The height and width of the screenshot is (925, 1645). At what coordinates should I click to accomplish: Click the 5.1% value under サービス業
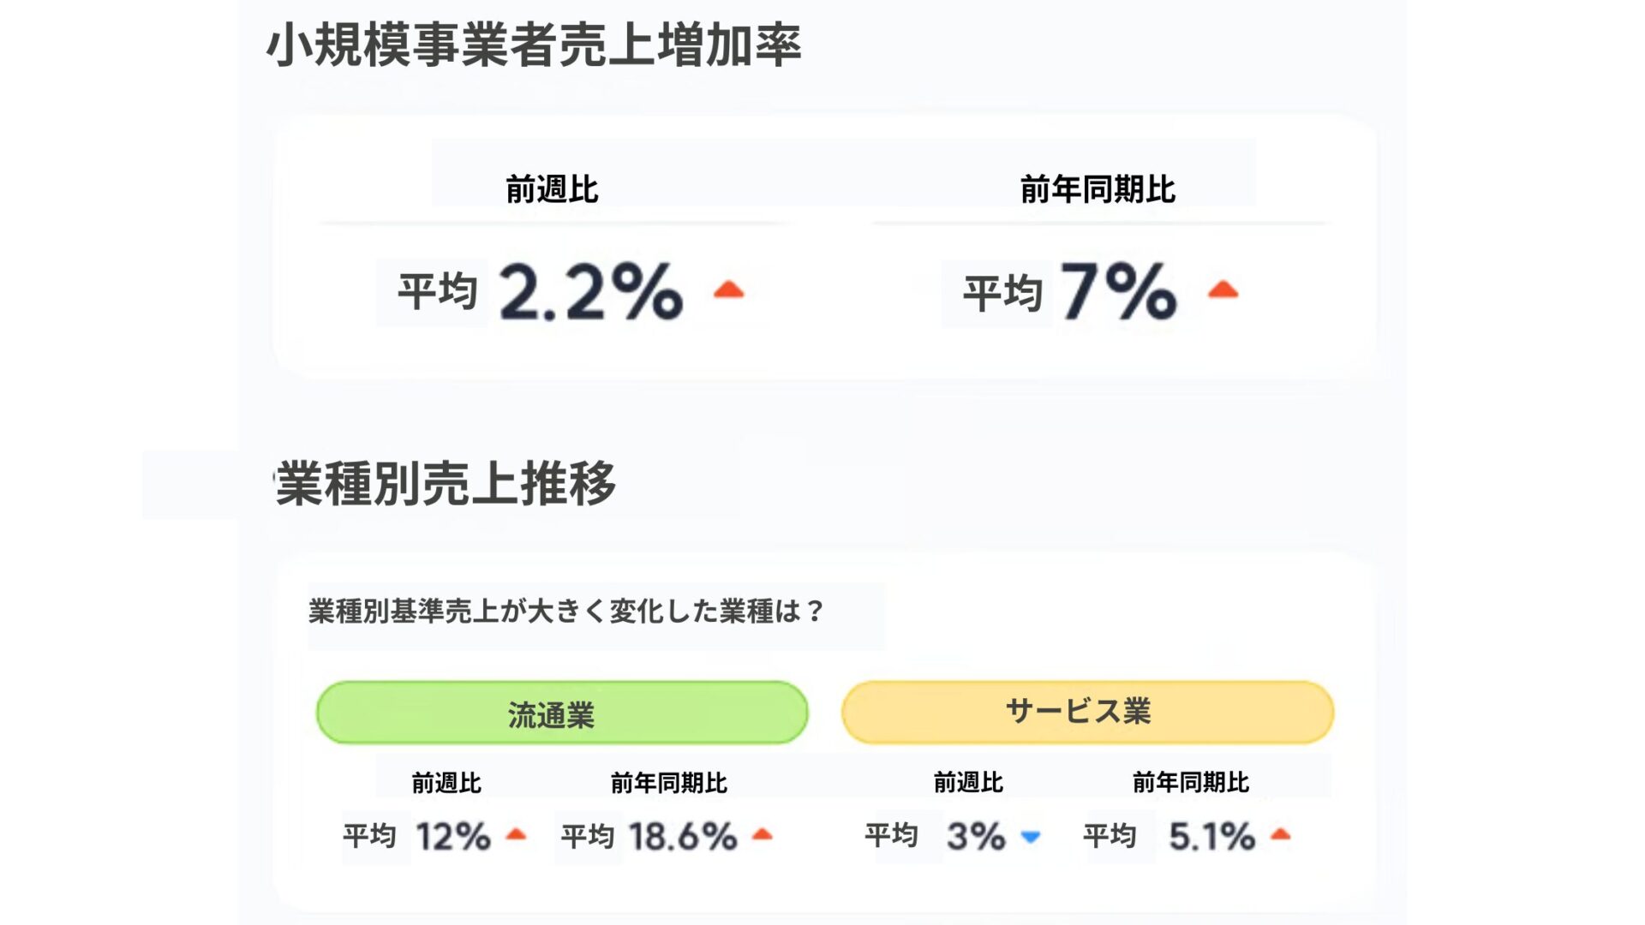tap(1211, 836)
